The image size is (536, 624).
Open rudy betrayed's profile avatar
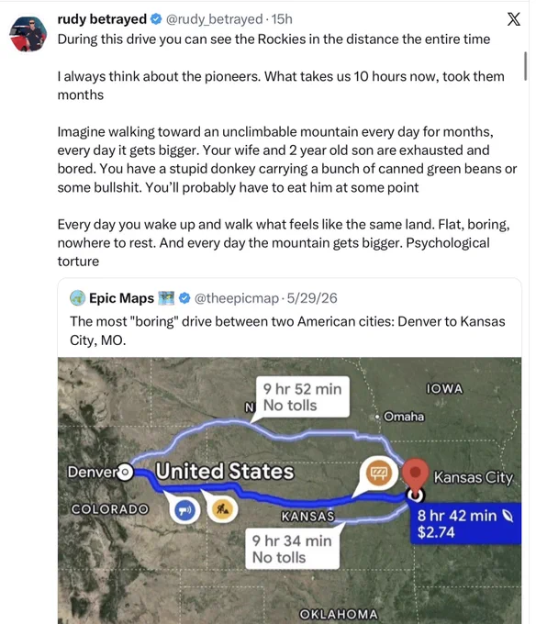click(x=28, y=34)
